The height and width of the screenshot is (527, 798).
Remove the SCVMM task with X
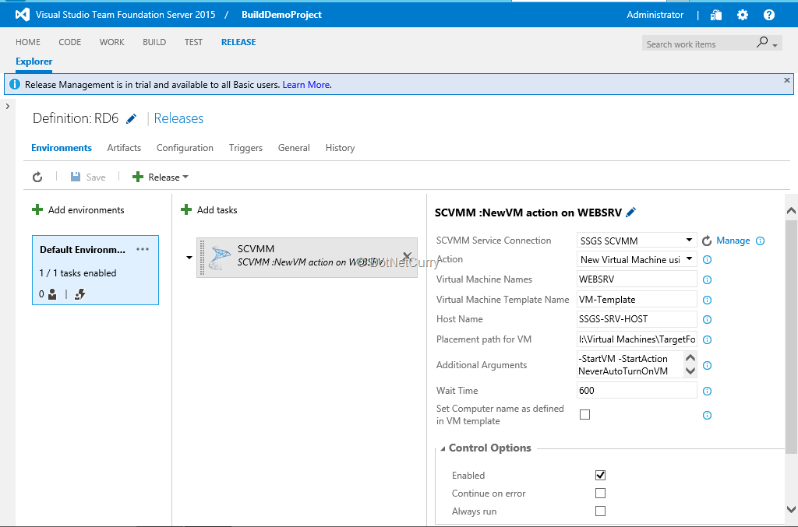click(x=407, y=256)
